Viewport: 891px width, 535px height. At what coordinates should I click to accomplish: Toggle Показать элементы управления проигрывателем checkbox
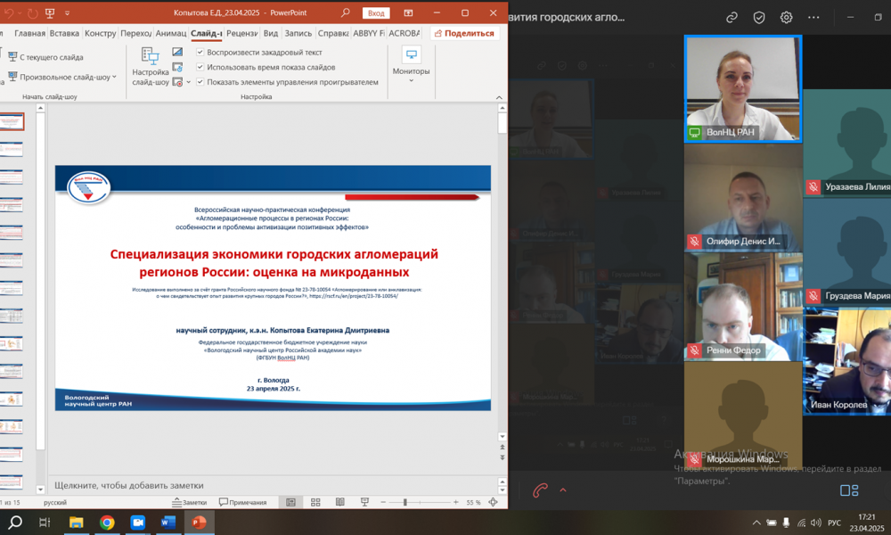click(200, 82)
